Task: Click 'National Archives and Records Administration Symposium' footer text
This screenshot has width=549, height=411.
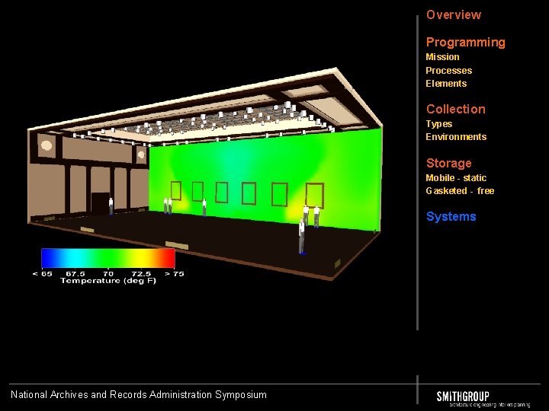Action: 139,394
